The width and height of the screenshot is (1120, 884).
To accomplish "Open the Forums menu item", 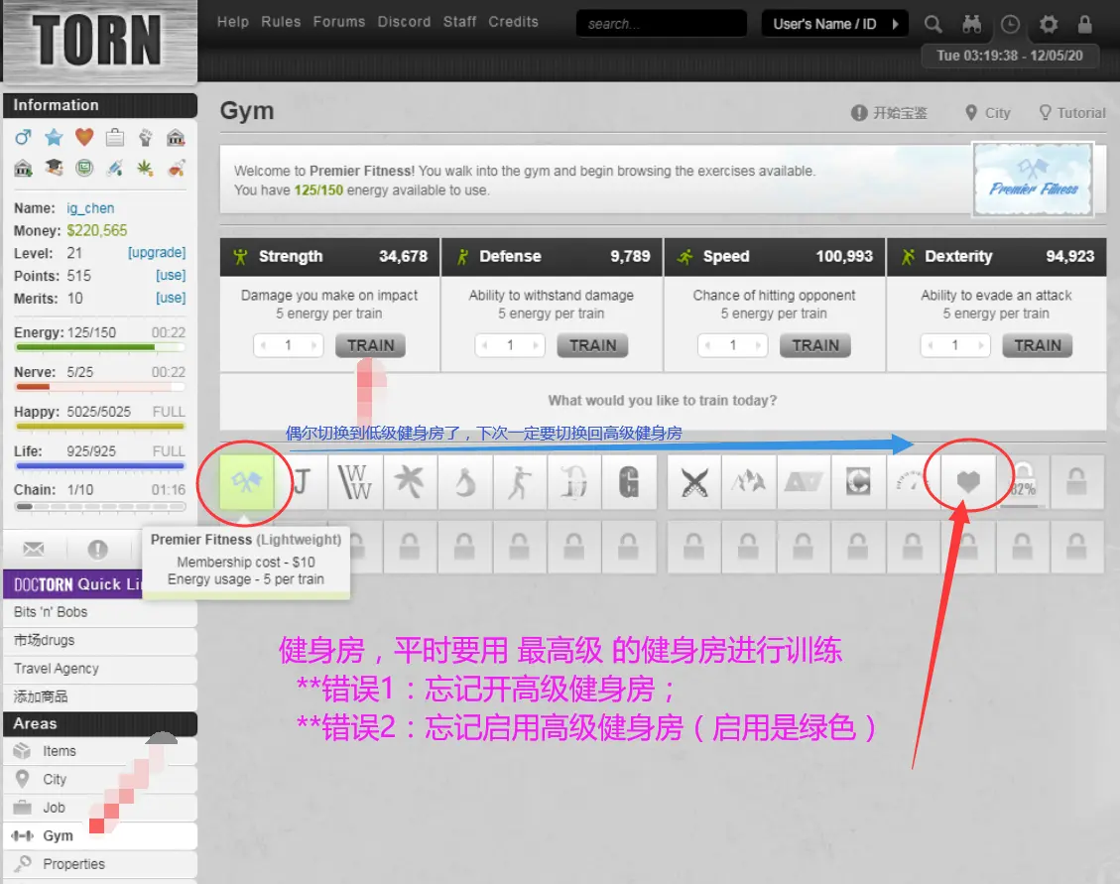I will 338,22.
